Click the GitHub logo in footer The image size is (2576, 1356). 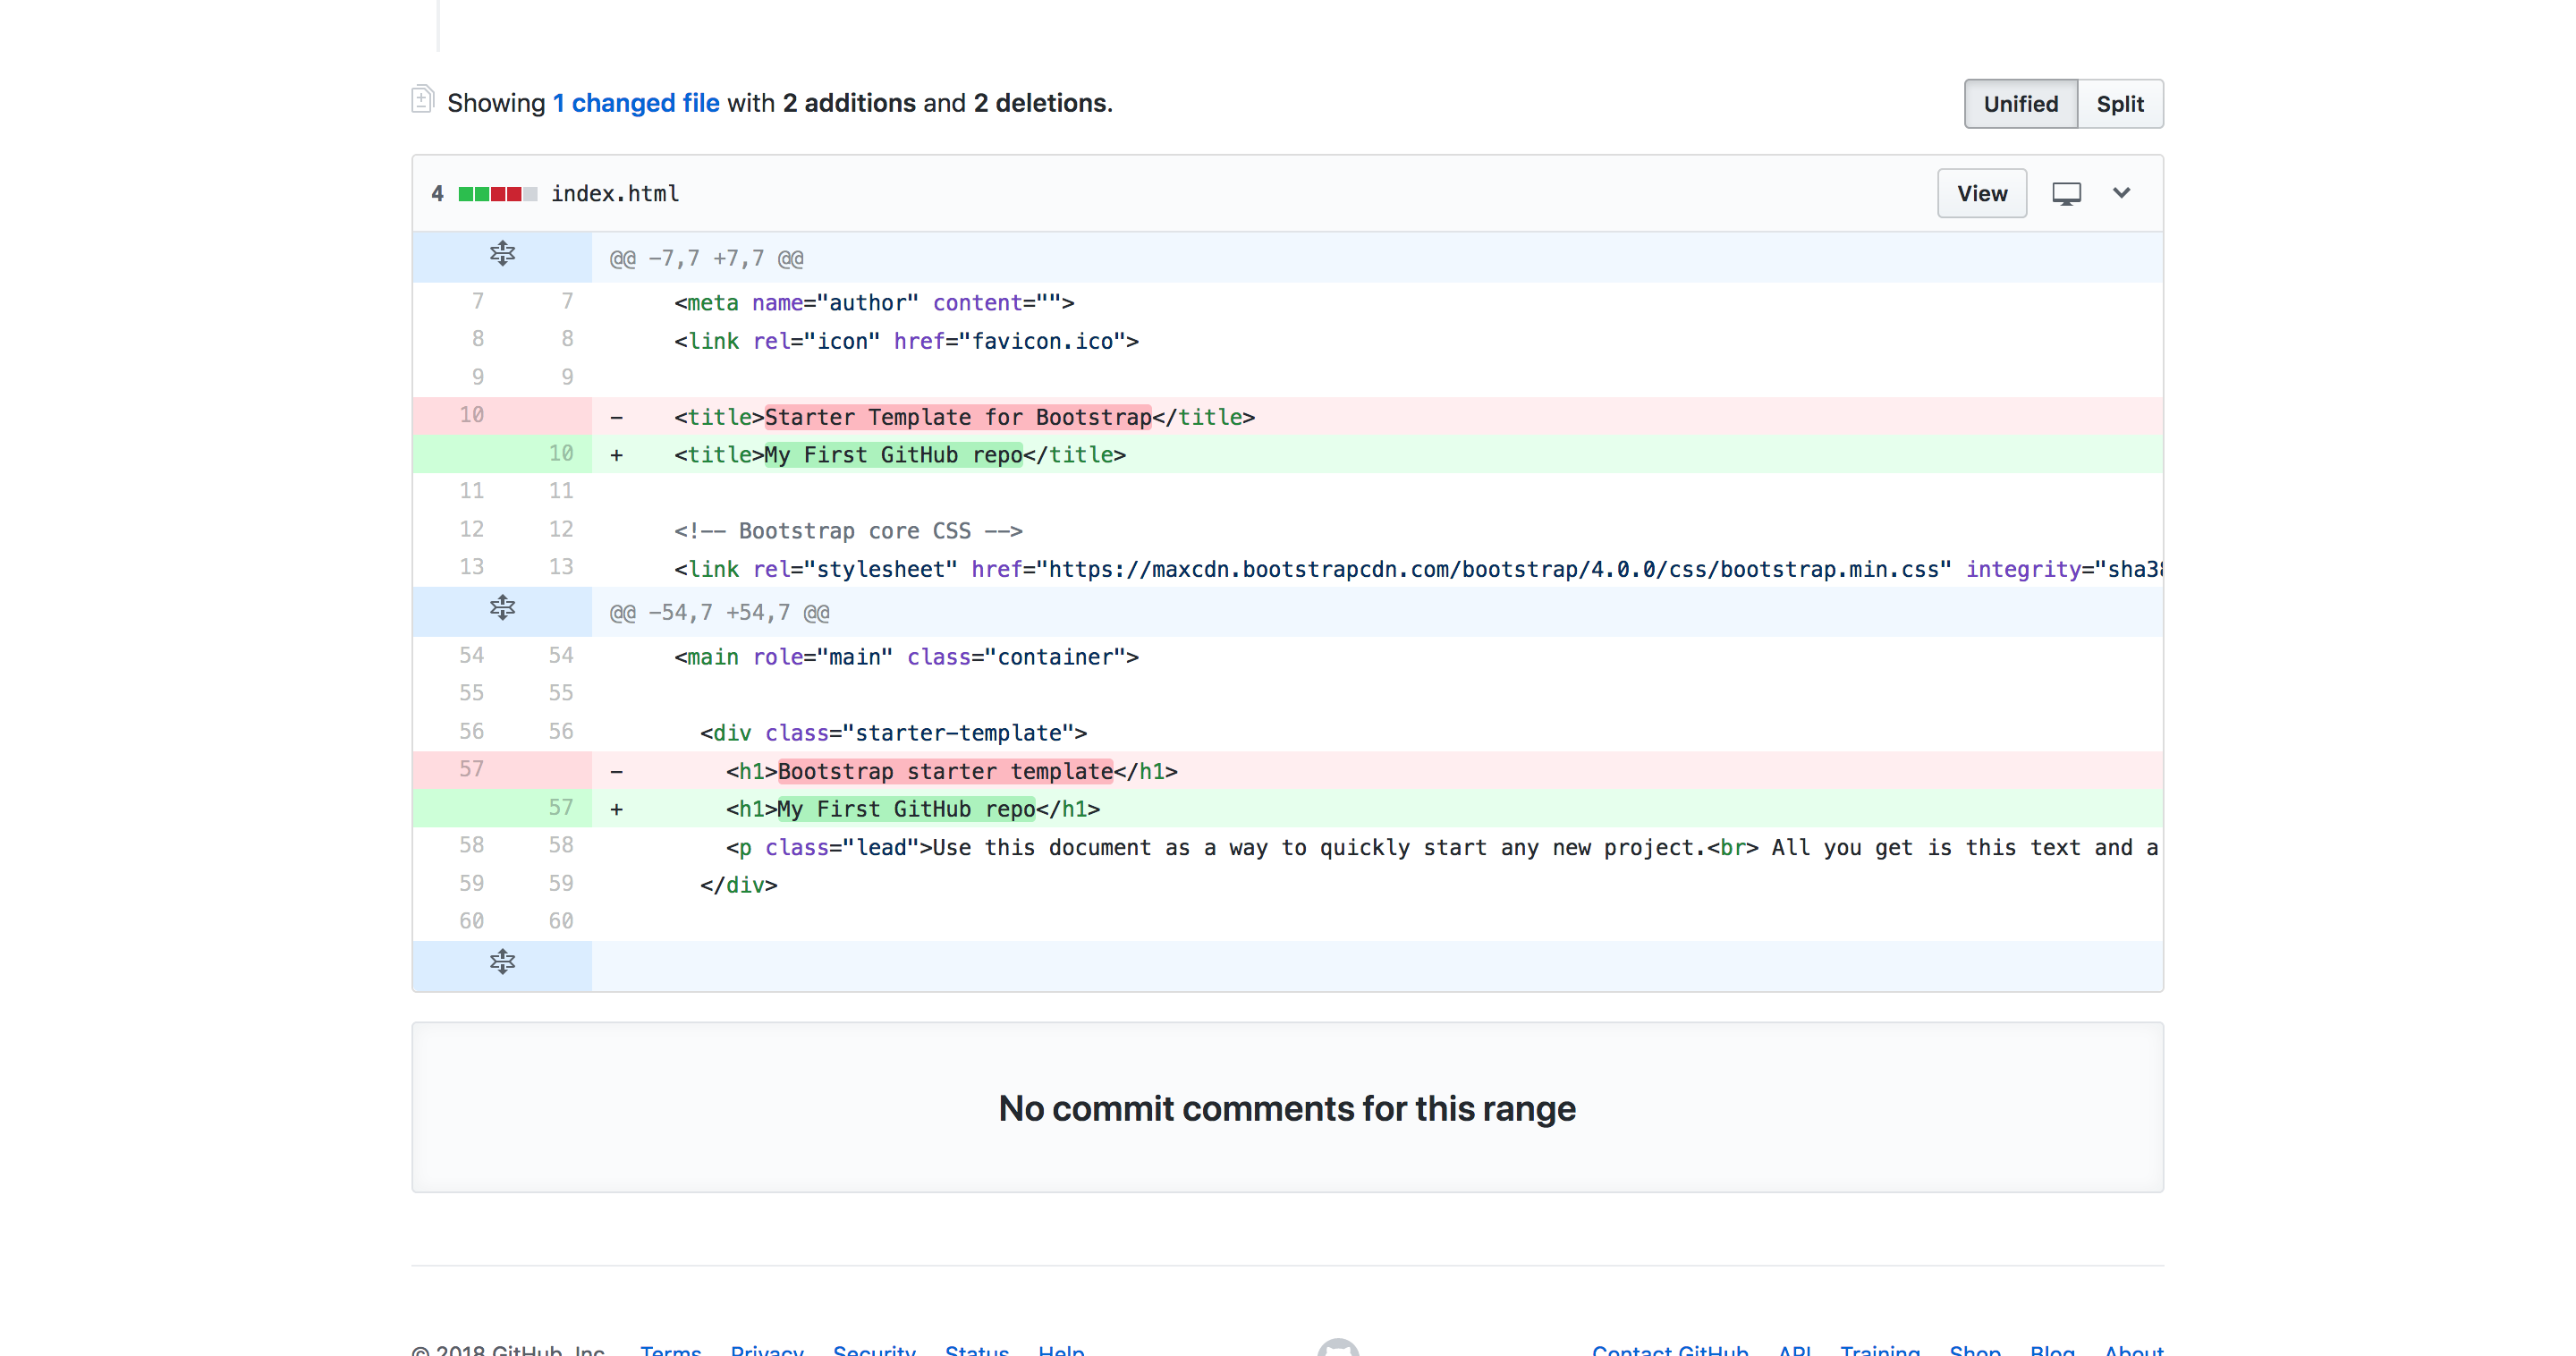(x=1337, y=1348)
